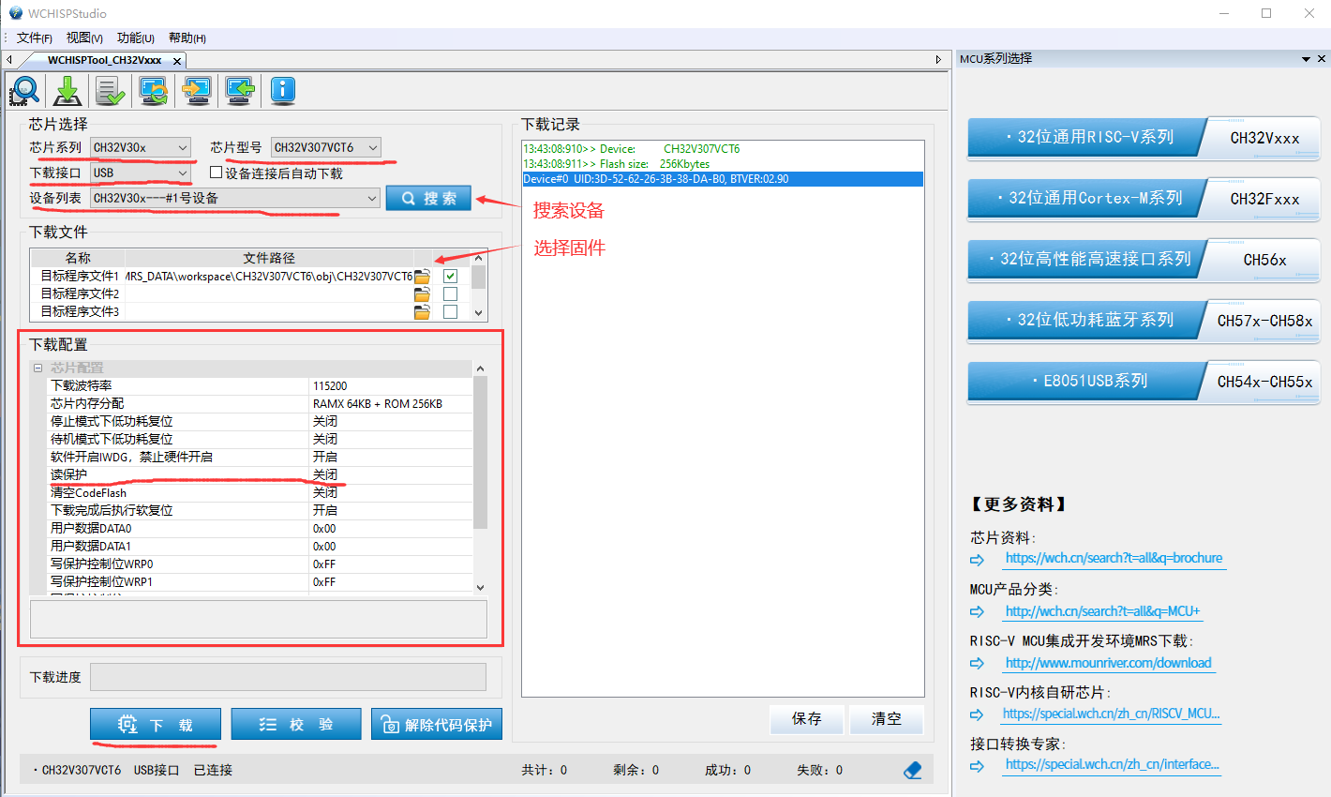Select 32位低功耗蓝牙系列 CH57x-CH58x
This screenshot has width=1331, height=797.
tap(1144, 321)
